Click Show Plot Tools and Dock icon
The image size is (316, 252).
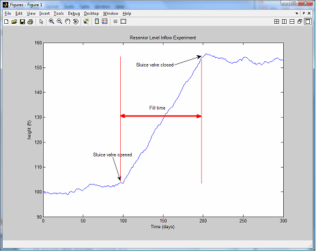tap(124, 22)
